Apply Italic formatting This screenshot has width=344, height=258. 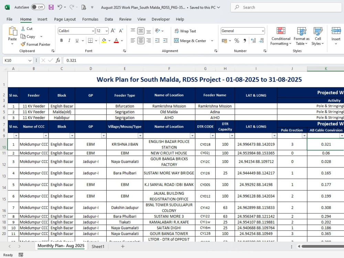69,41
